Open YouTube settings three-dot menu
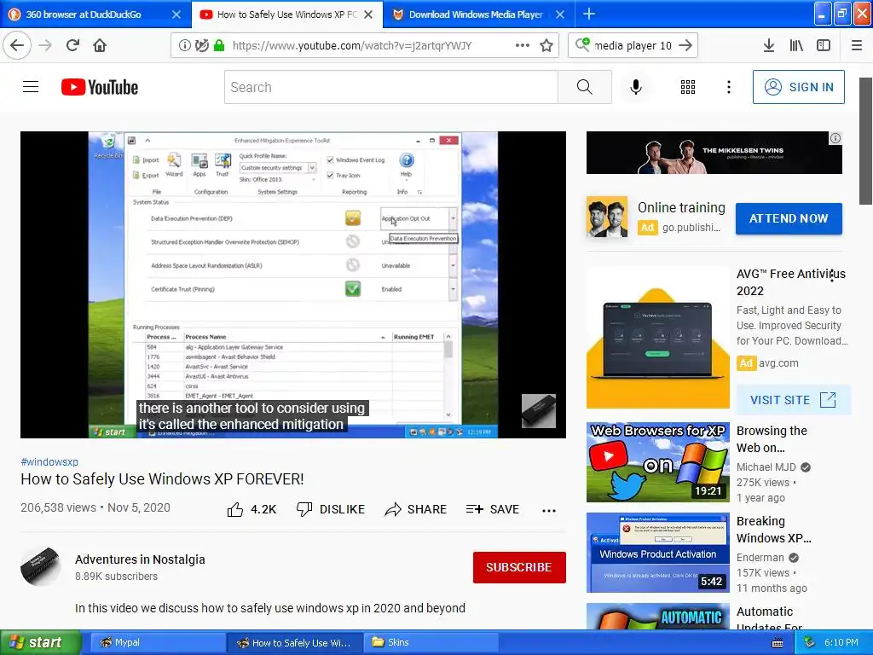Screen dimensions: 873x655 [728, 87]
